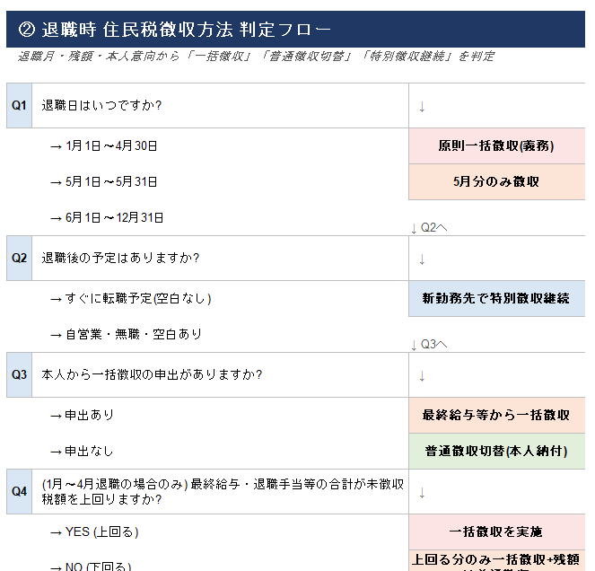The width and height of the screenshot is (595, 571).
Task: Click the result cell 普通徴収切替(本人納付)
Action: tap(496, 452)
